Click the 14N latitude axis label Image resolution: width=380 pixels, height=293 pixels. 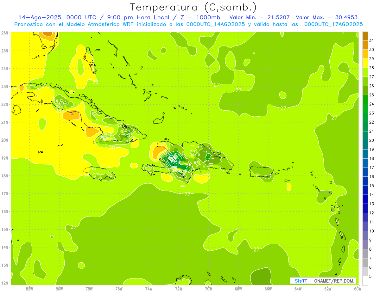[x=5, y=247]
